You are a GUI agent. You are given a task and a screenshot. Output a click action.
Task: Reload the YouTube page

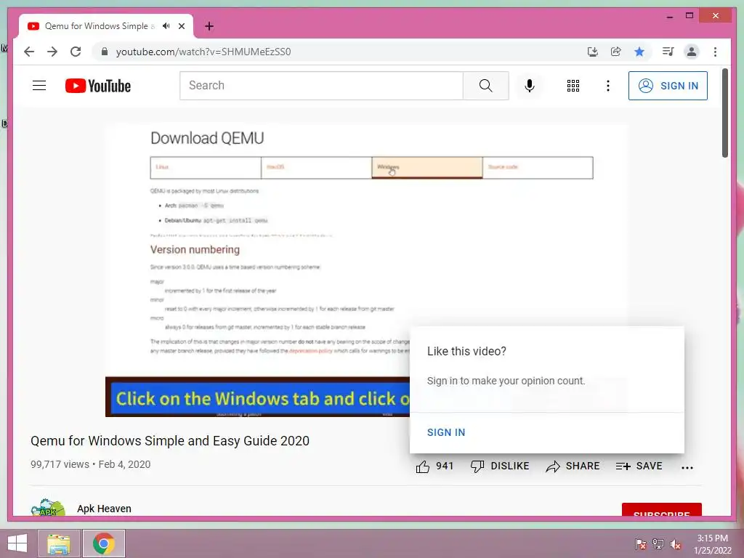76,52
